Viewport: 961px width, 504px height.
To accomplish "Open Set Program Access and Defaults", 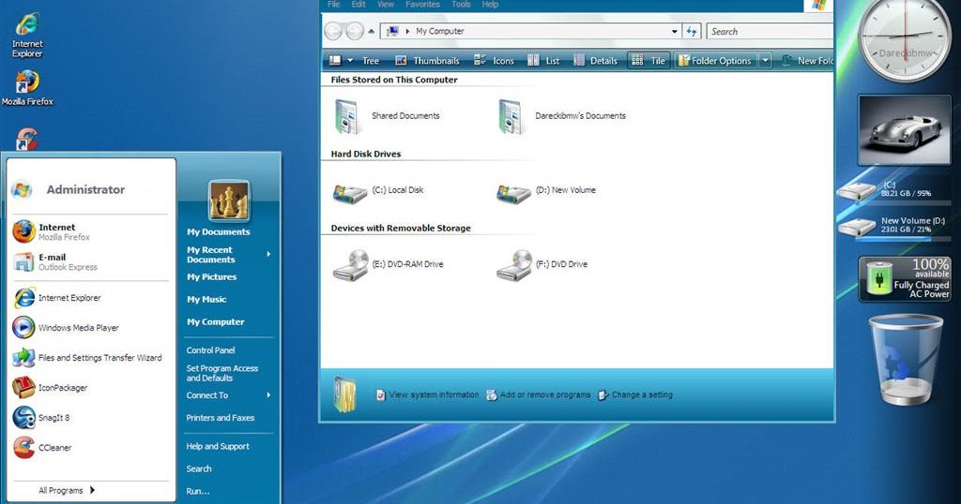I will [221, 373].
